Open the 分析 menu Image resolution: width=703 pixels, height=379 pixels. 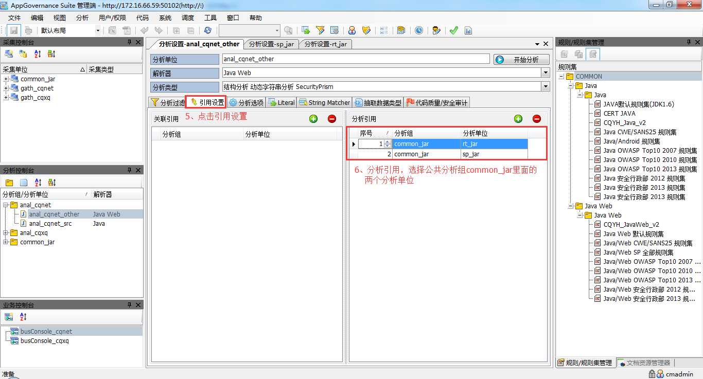(82, 17)
